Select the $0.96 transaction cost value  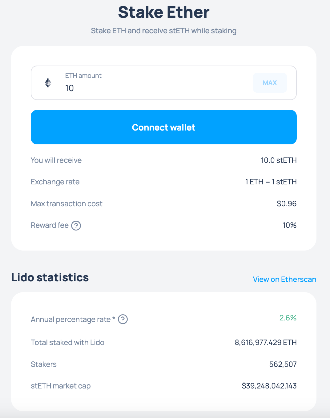pos(287,204)
